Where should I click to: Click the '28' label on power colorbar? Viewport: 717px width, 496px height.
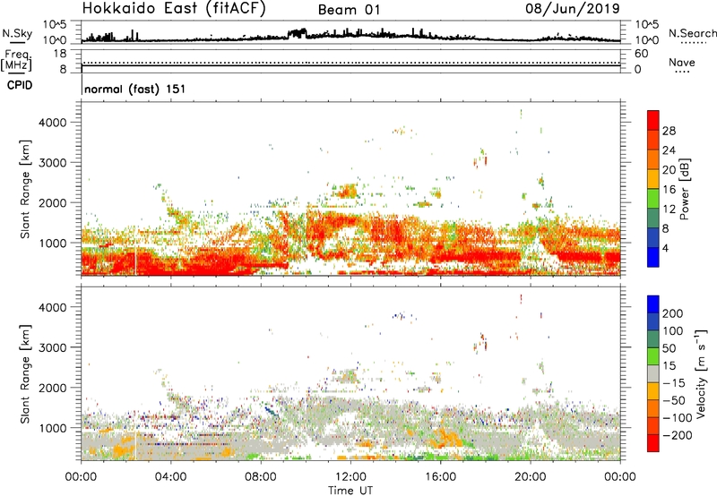(669, 131)
